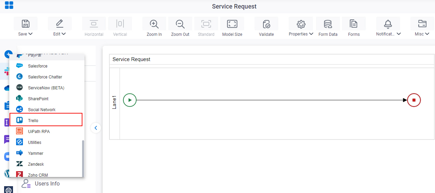Viewport: 435px width, 193px height.
Task: Validate the process model
Action: point(266,24)
